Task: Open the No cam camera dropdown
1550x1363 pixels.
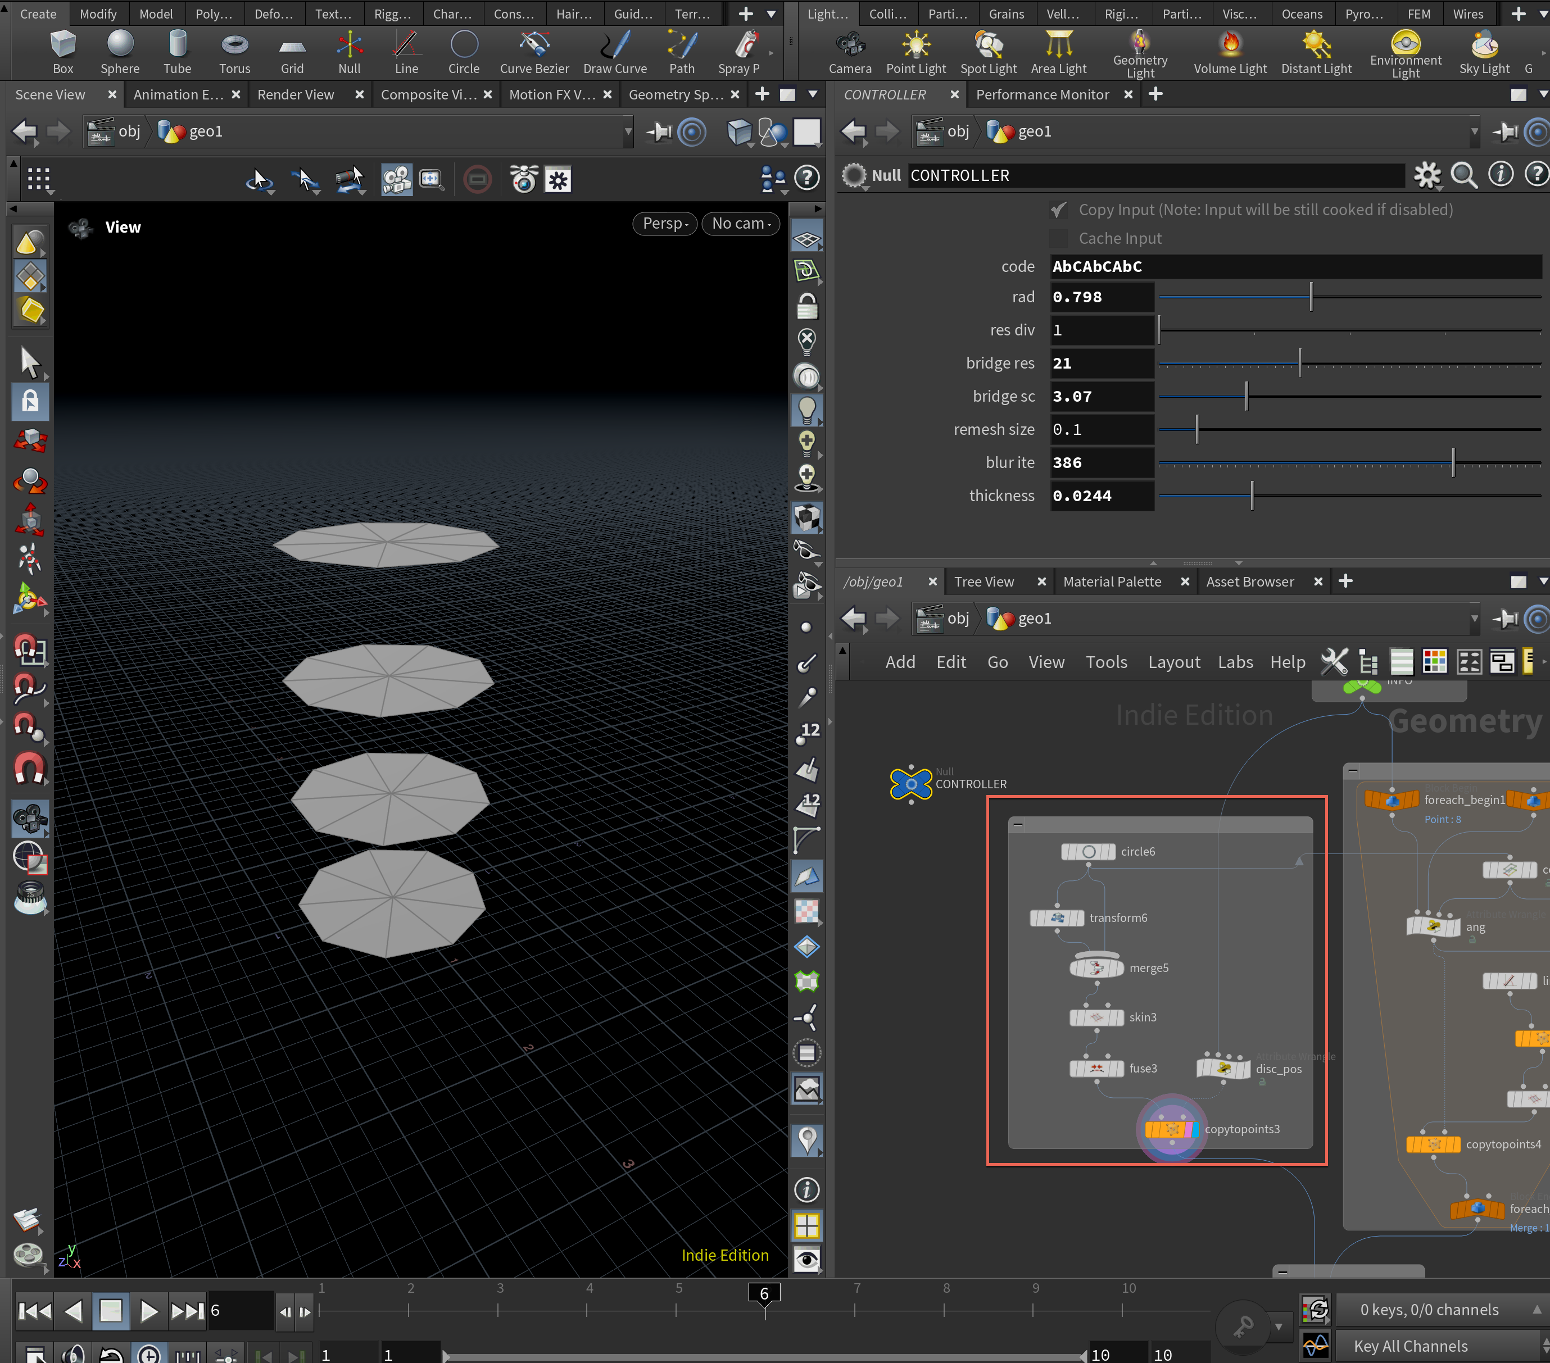Action: pyautogui.click(x=740, y=224)
